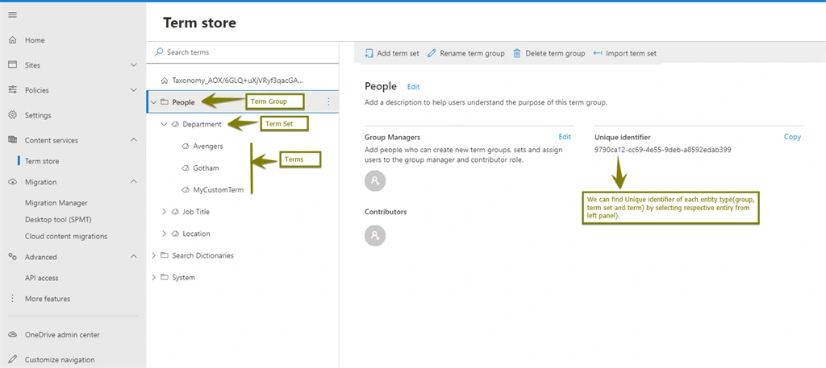Click Import term set
Viewport: 826px width, 368px height.
tap(625, 53)
